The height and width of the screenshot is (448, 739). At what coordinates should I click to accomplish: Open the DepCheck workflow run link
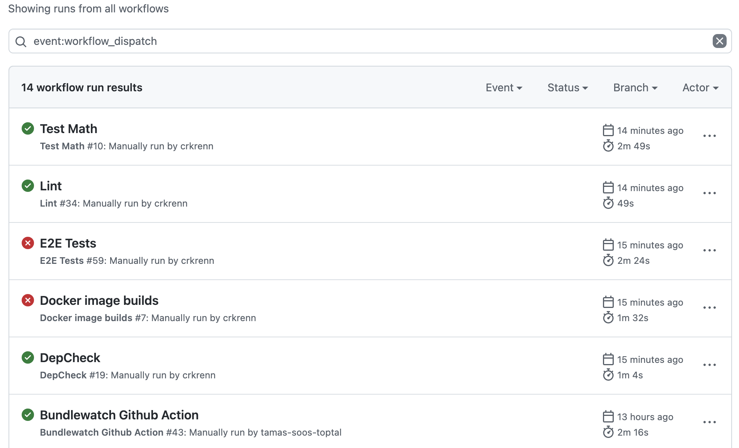pyautogui.click(x=70, y=357)
